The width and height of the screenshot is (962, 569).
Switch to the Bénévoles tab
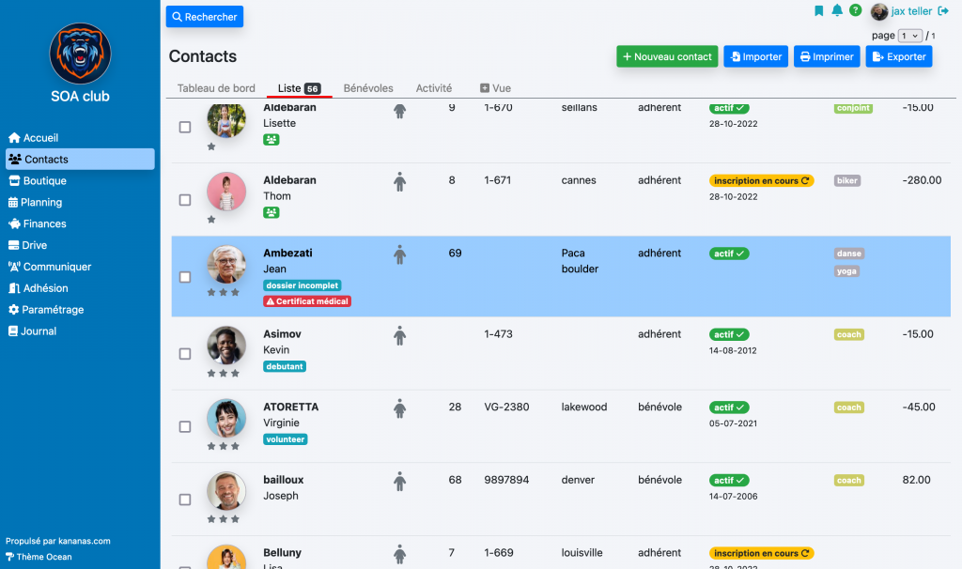click(368, 88)
